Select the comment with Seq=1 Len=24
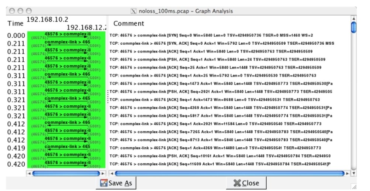This screenshot has height=191, width=370. tap(217, 59)
